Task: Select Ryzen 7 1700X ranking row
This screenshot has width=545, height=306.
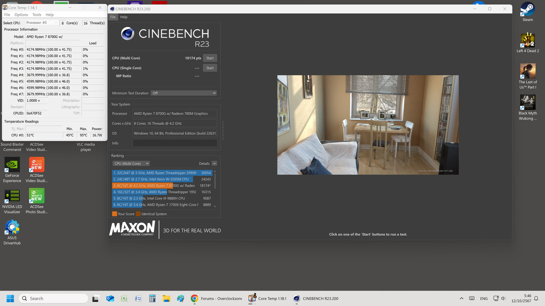Action: [x=162, y=205]
